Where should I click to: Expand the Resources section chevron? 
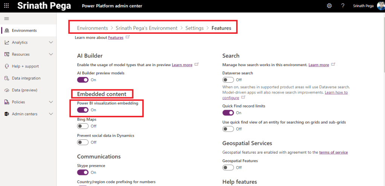51,54
